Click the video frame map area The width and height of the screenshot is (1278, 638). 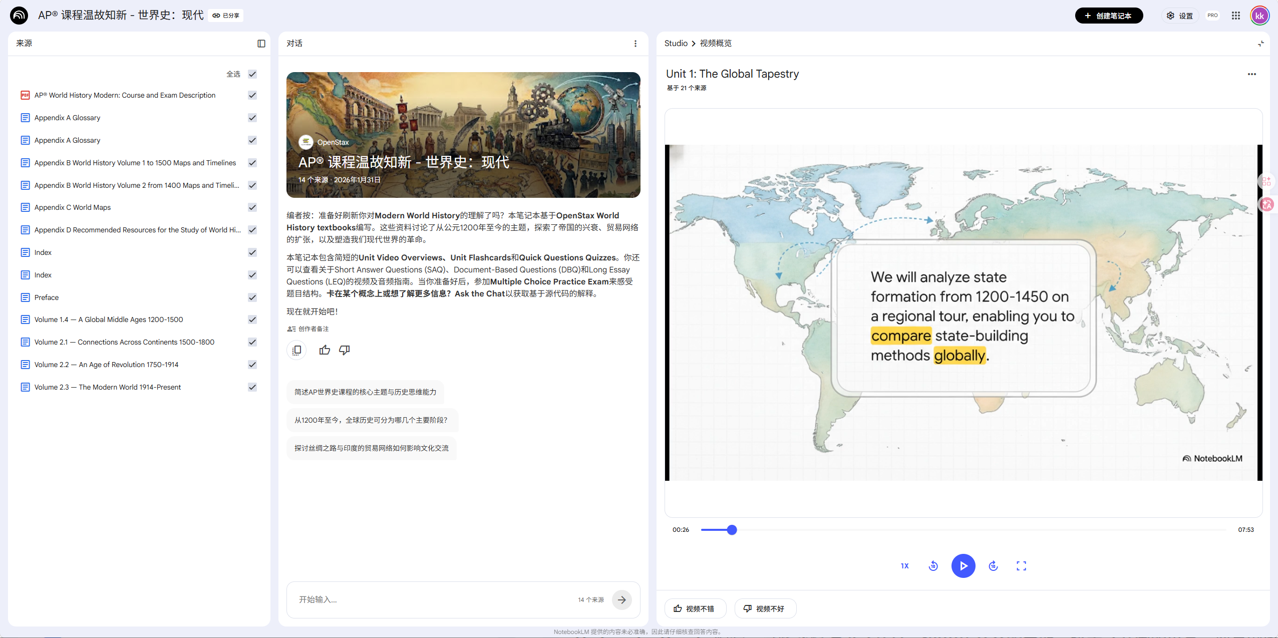963,313
